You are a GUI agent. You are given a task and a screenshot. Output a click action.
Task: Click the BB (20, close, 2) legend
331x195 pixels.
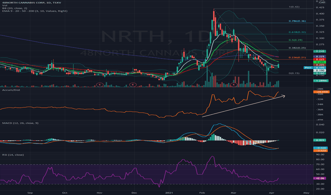tap(15, 8)
